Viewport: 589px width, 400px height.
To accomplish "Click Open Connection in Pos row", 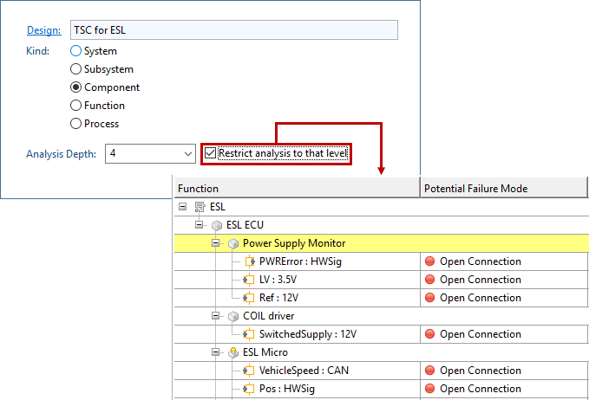I will [x=481, y=389].
